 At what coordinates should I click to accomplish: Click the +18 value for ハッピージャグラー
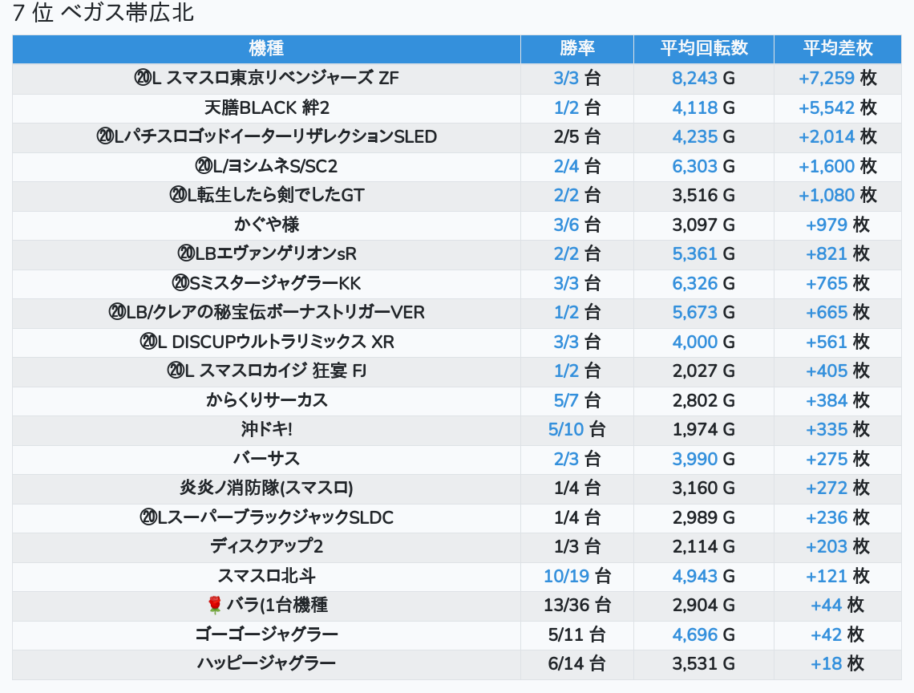pos(827,663)
